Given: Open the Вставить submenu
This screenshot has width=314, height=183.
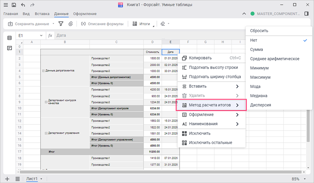Looking at the screenshot, I should 212,86.
